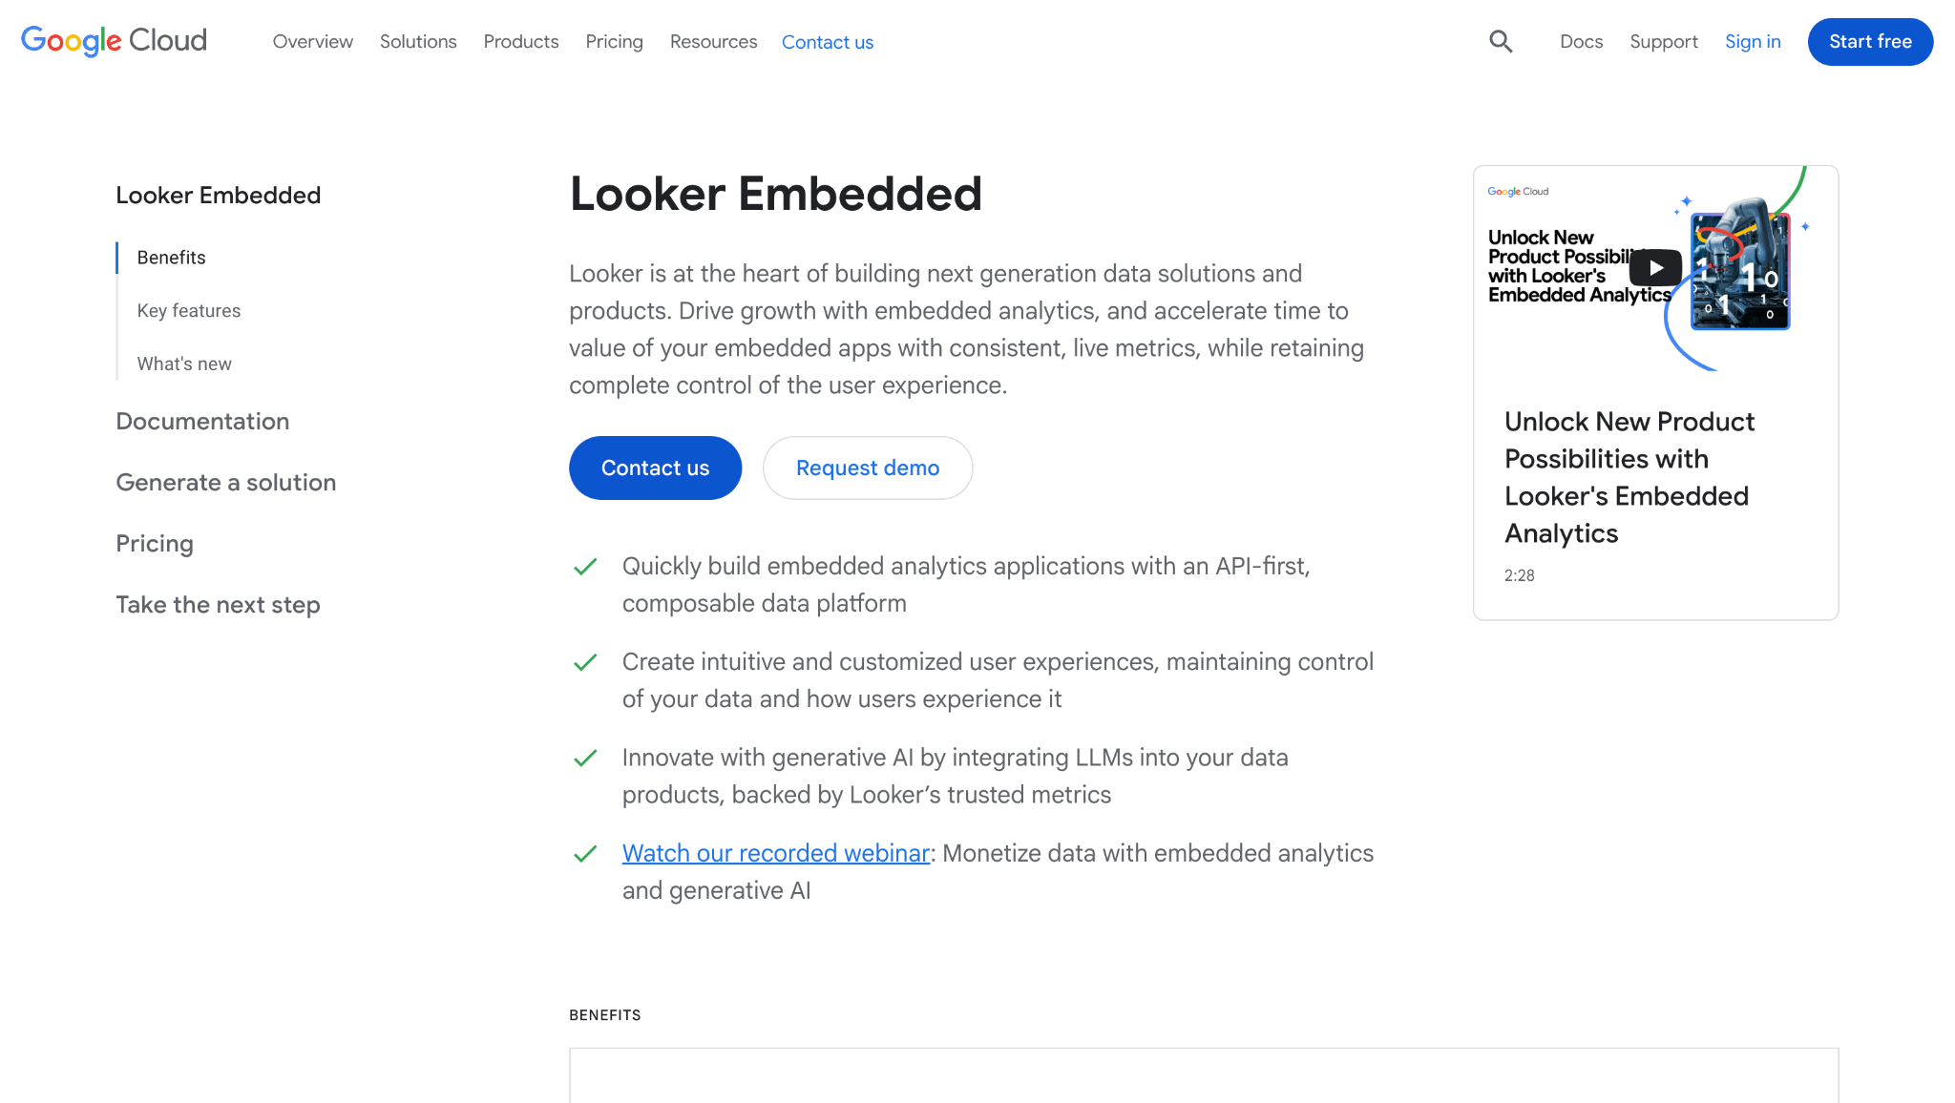1955x1103 pixels.
Task: Open the Solutions menu
Action: (418, 42)
